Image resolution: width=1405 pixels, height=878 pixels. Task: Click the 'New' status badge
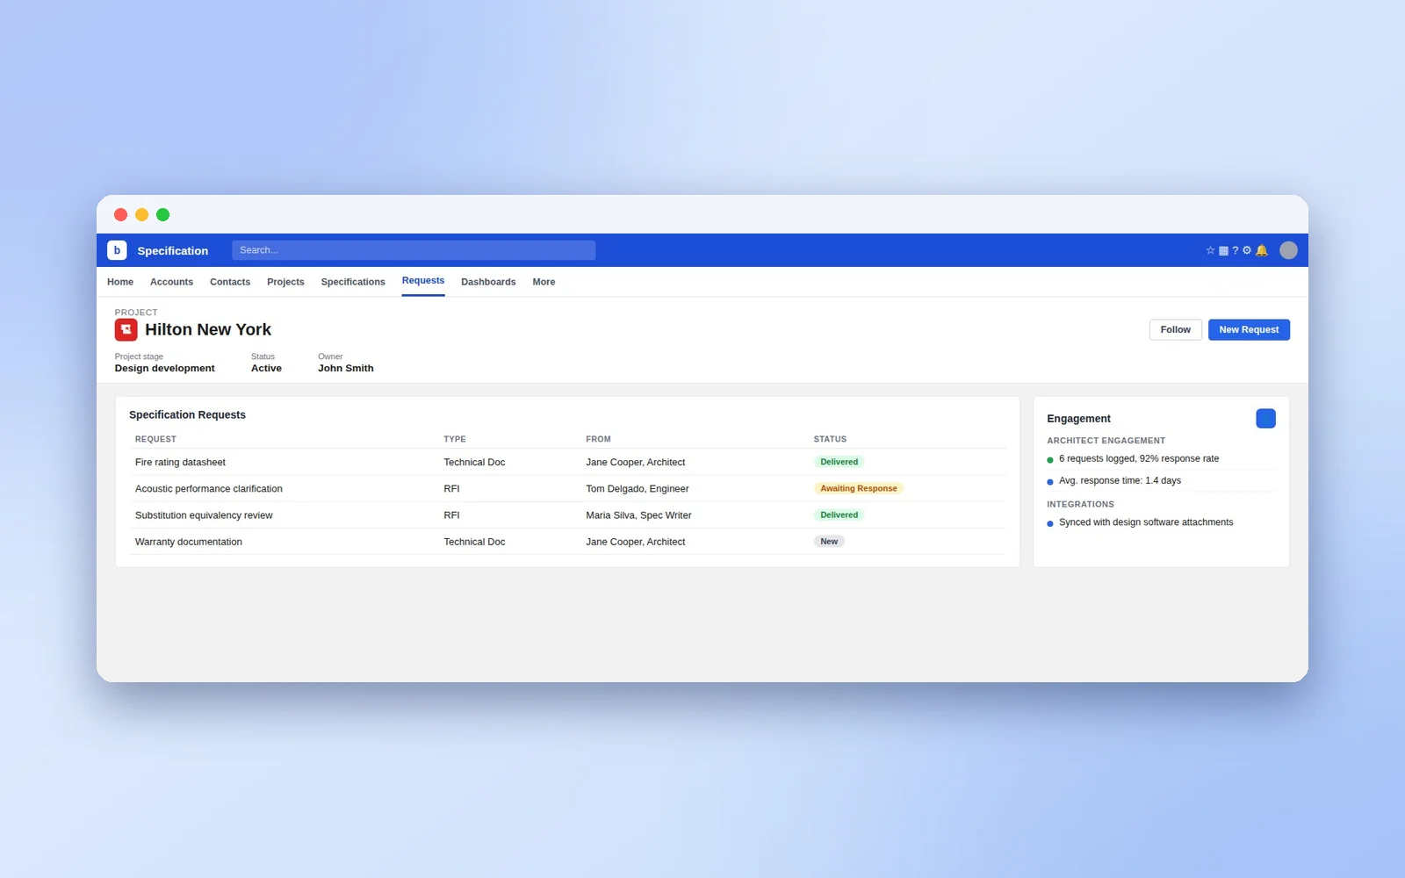click(x=829, y=542)
